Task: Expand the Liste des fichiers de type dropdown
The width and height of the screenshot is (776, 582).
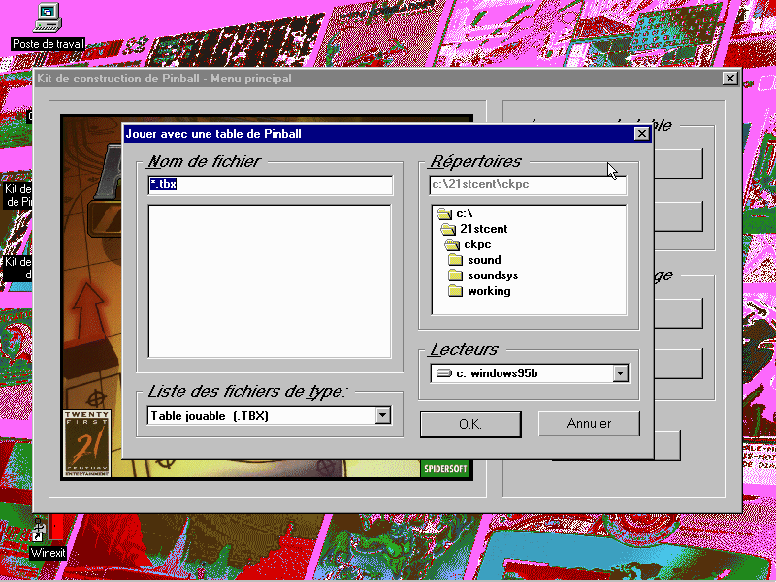Action: (382, 416)
